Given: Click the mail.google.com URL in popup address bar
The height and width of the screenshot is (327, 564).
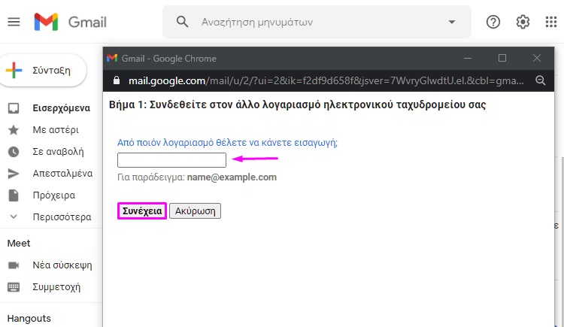Looking at the screenshot, I should tap(326, 80).
